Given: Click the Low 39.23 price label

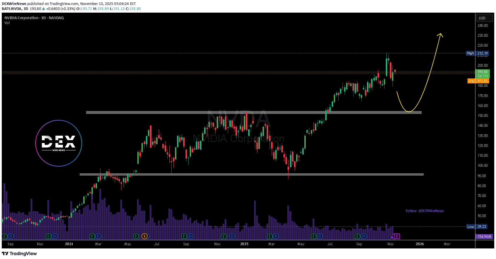Looking at the screenshot, I should [x=477, y=226].
